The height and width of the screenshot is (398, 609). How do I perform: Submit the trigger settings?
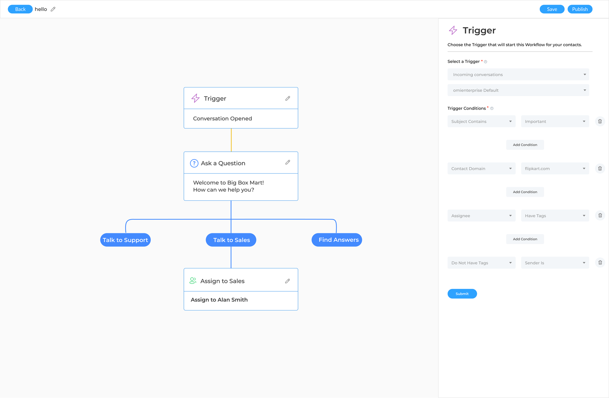[462, 294]
